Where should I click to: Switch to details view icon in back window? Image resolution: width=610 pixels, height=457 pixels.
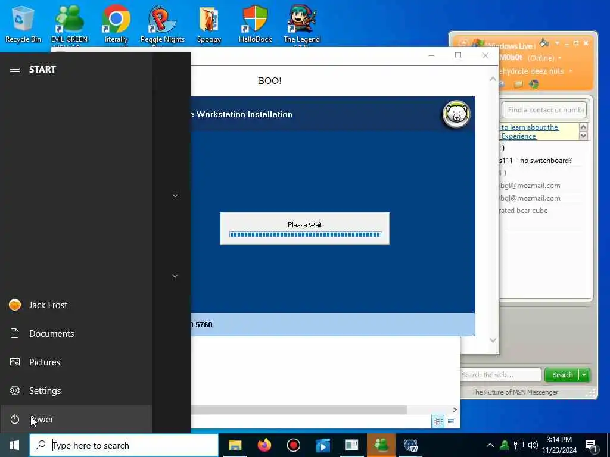438,421
